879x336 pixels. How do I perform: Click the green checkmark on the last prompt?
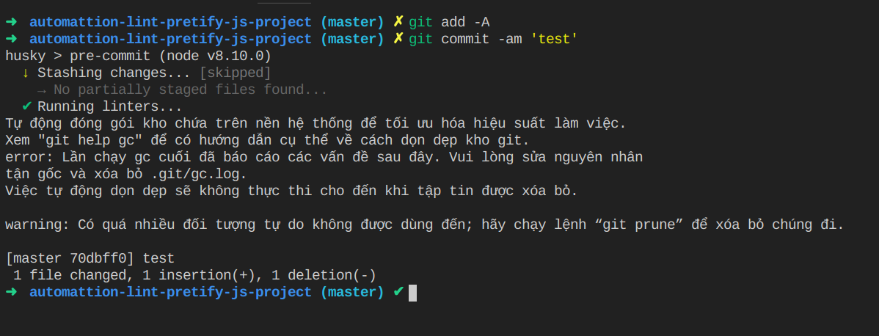(398, 292)
